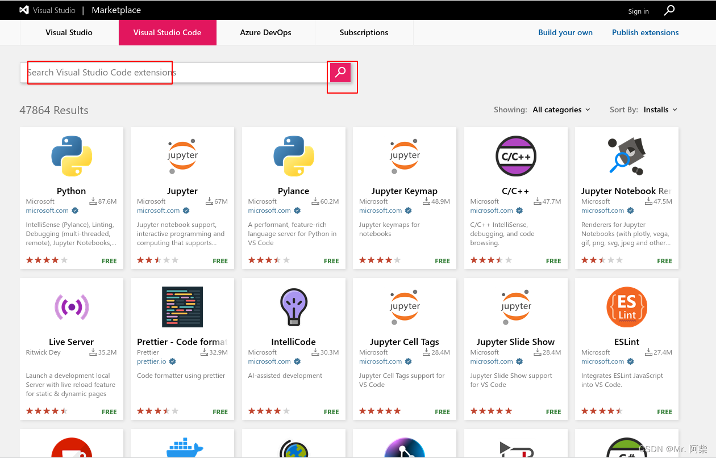Expand the Sort By Installs dropdown
Viewport: 716px width, 459px height.
660,110
